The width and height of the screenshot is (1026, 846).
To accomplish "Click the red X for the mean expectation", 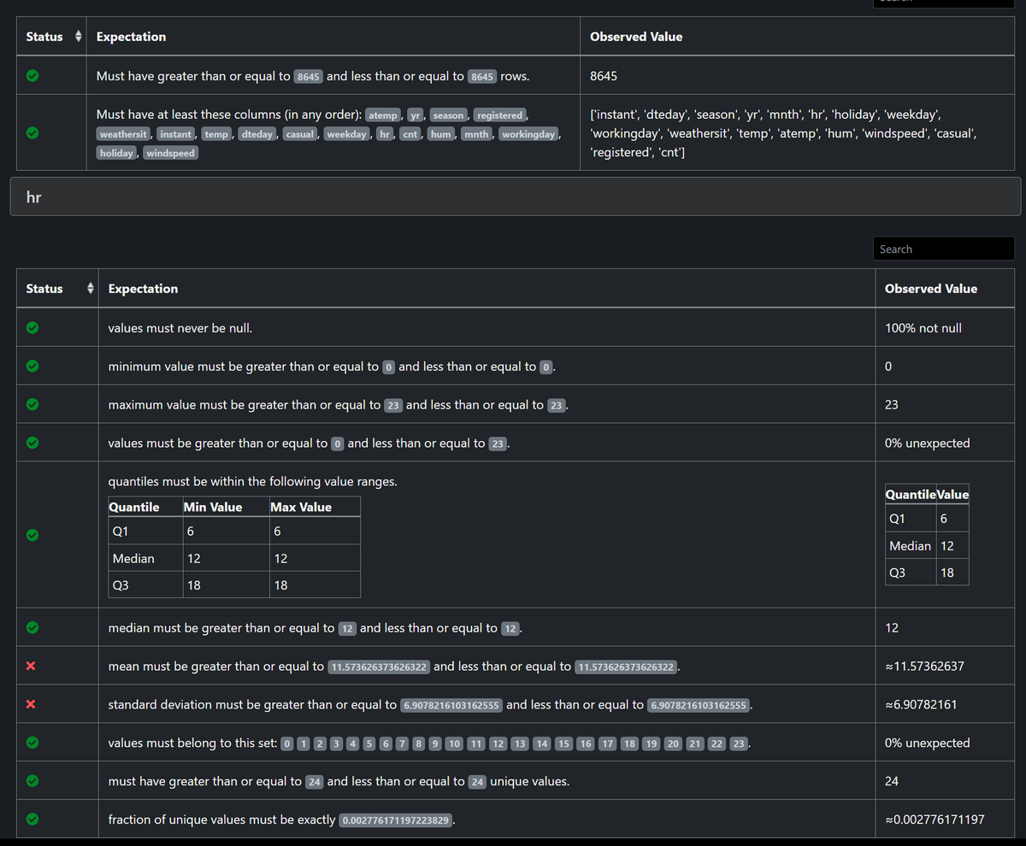I will click(x=31, y=667).
